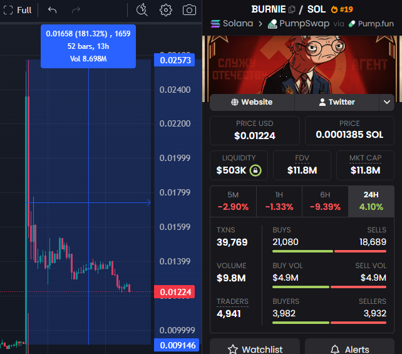Undo the last chart action
Image resolution: width=402 pixels, height=354 pixels.
point(53,10)
